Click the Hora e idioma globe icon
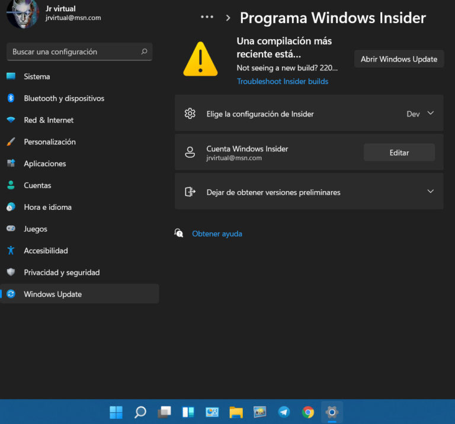 [11, 207]
